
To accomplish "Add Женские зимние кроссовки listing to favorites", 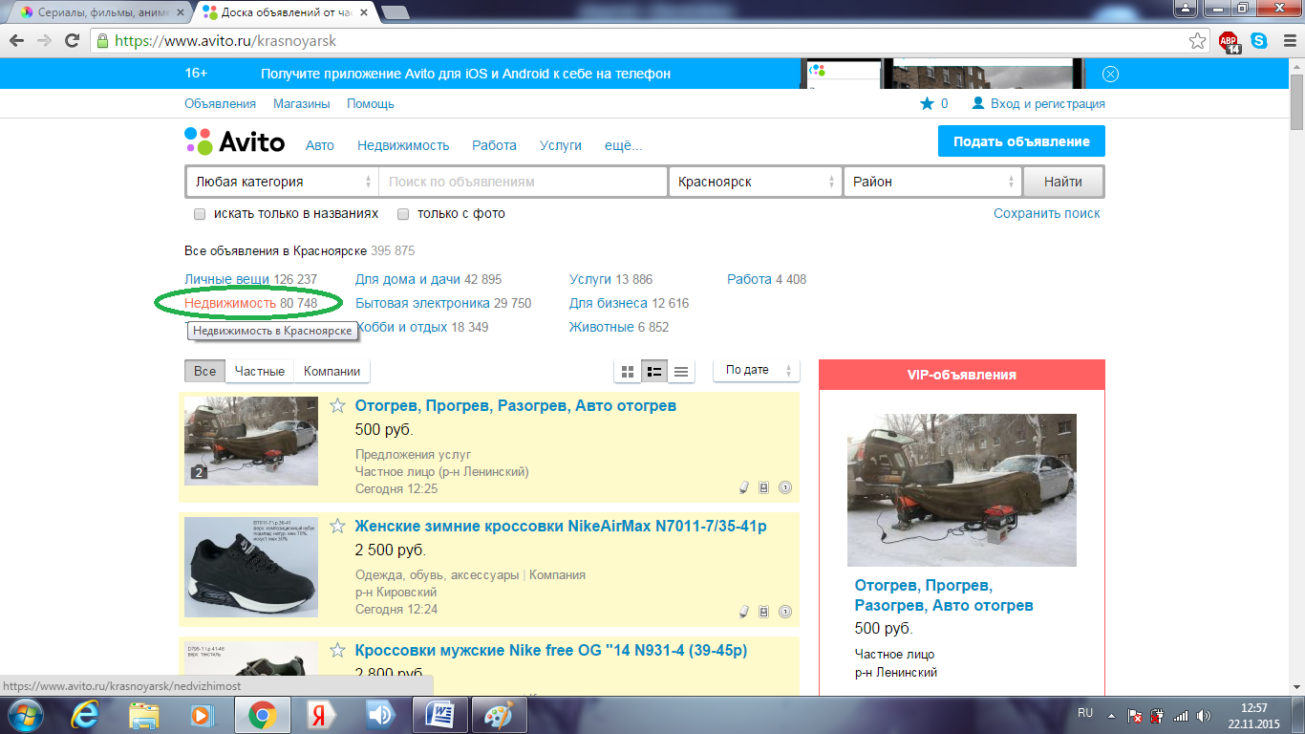I will tap(337, 526).
